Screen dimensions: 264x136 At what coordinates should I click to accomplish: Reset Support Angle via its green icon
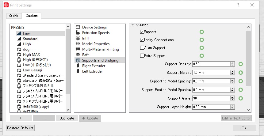tap(241, 98)
